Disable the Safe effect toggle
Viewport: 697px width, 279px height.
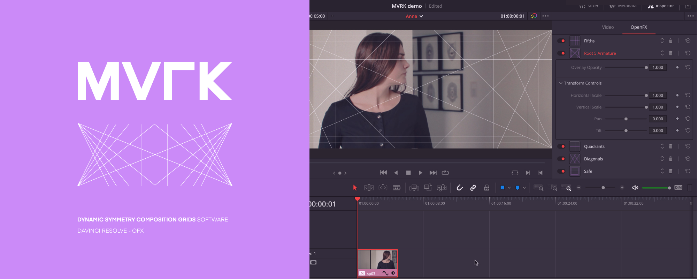(561, 171)
